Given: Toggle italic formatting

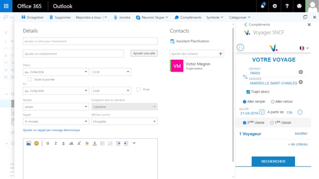Looking at the screenshot, I should click(55, 143).
